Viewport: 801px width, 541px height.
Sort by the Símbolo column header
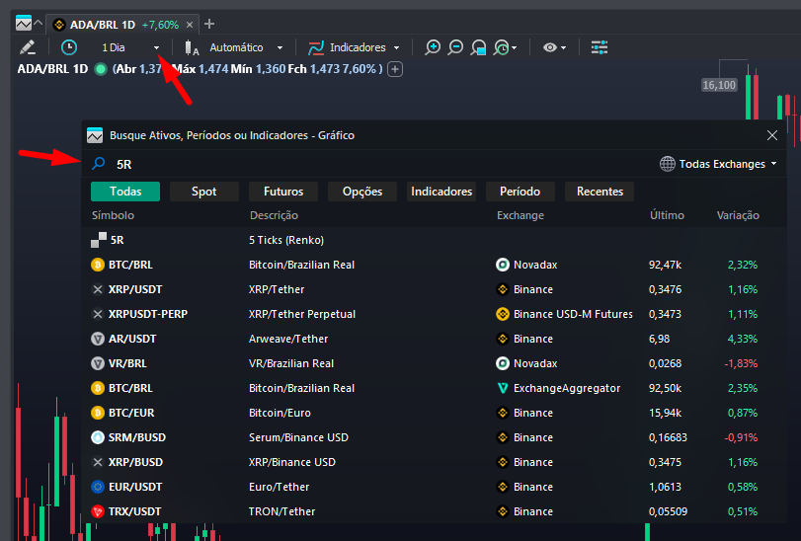(113, 215)
